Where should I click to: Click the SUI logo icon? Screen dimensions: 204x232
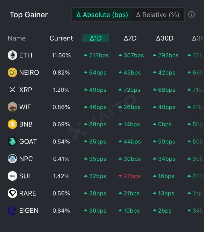(12, 176)
